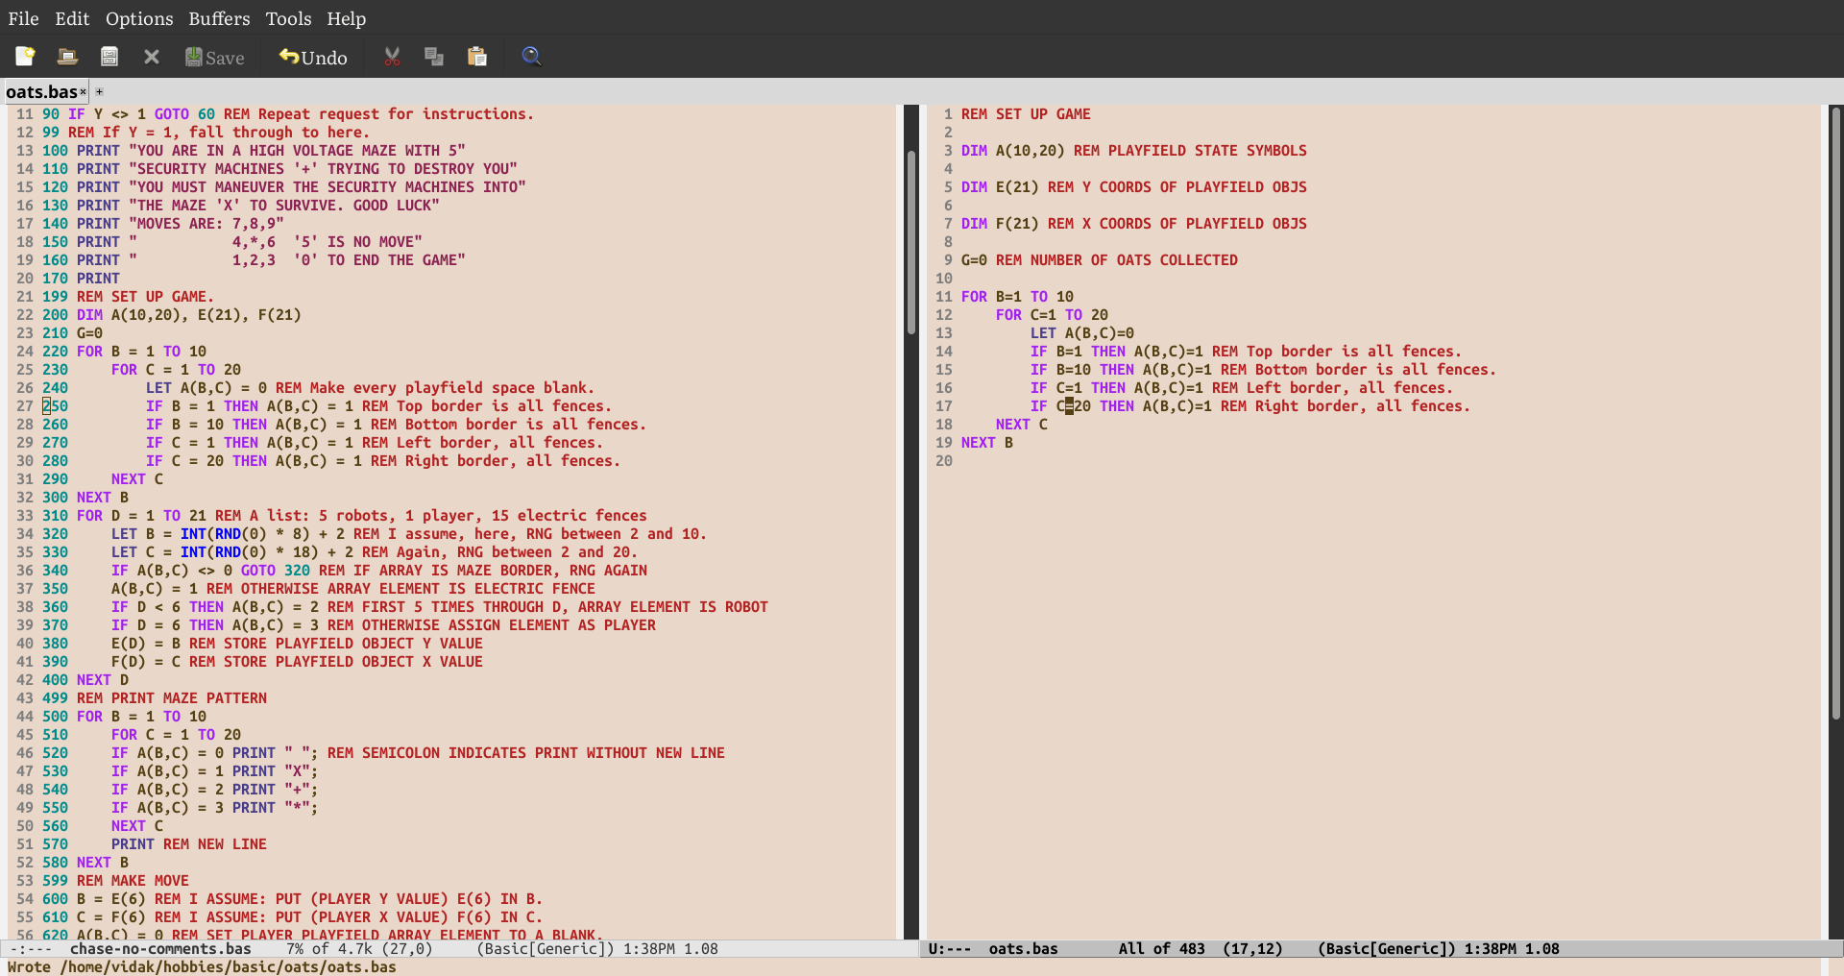Open the directory (file cabinet) icon
This screenshot has height=976, width=1844.
click(x=109, y=57)
